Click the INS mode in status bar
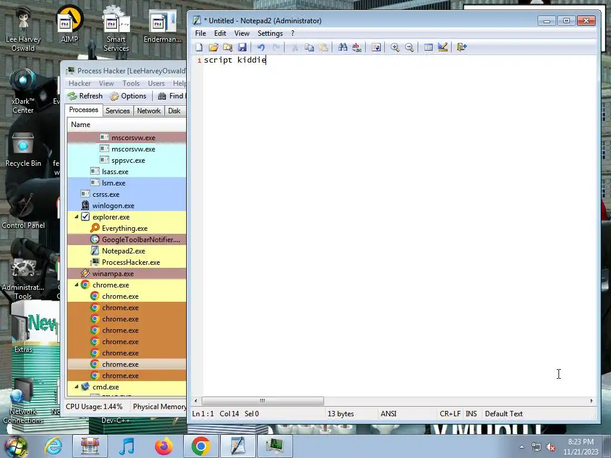 point(471,414)
